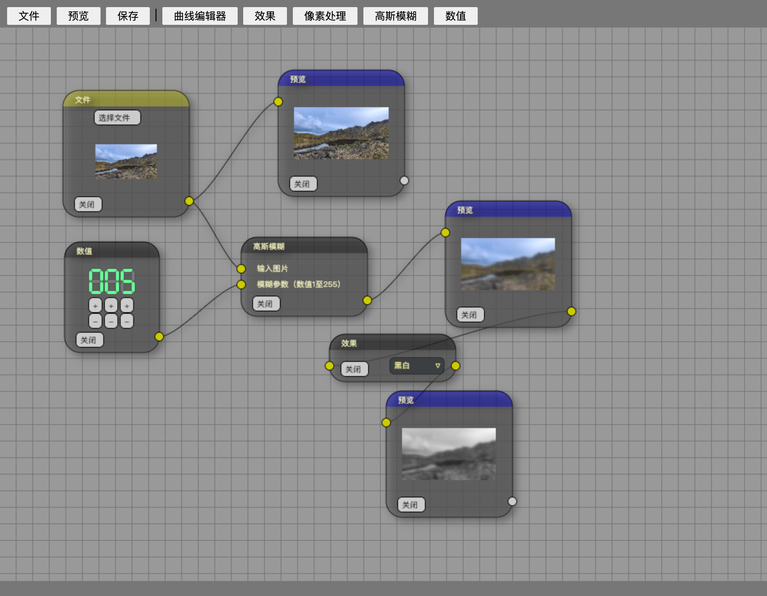The width and height of the screenshot is (767, 596).
Task: Click the 输入图片 input port on 高斯模糊
Action: 241,269
